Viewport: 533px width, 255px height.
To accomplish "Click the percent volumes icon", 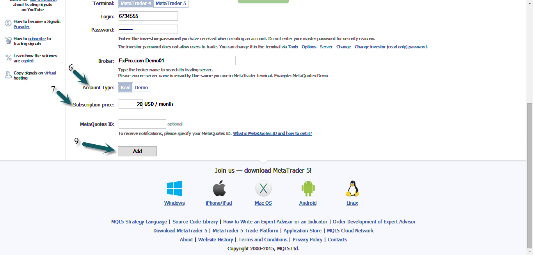I will click(8, 58).
